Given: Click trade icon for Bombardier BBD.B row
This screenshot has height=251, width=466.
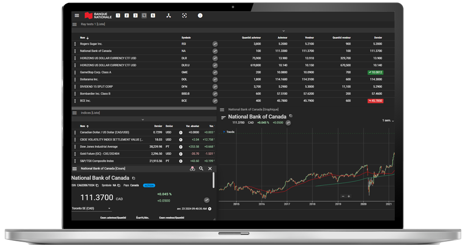Looking at the screenshot, I should (x=215, y=94).
